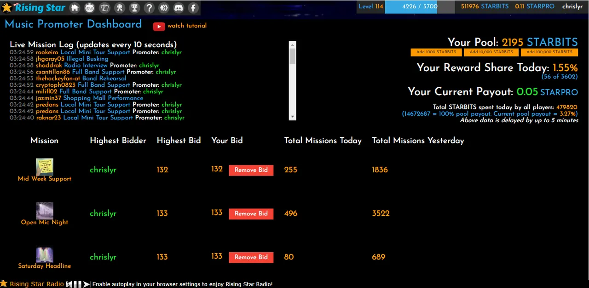Go to the Home page icon
The height and width of the screenshot is (288, 589).
(x=75, y=8)
